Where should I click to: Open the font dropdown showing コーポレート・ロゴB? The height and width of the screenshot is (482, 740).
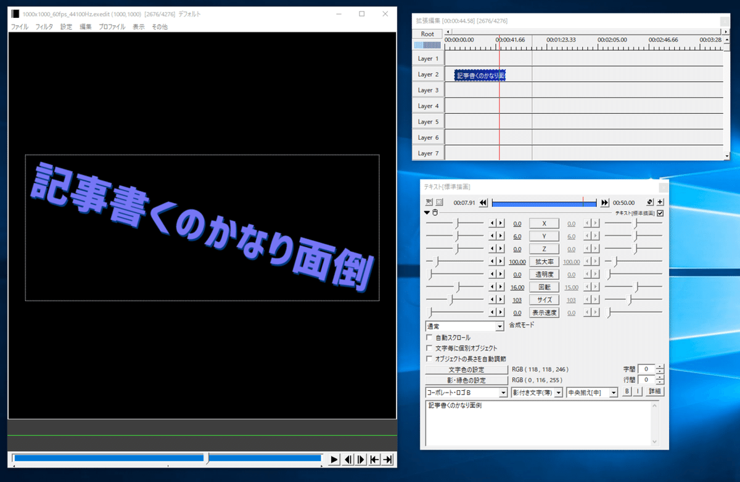pyautogui.click(x=467, y=392)
